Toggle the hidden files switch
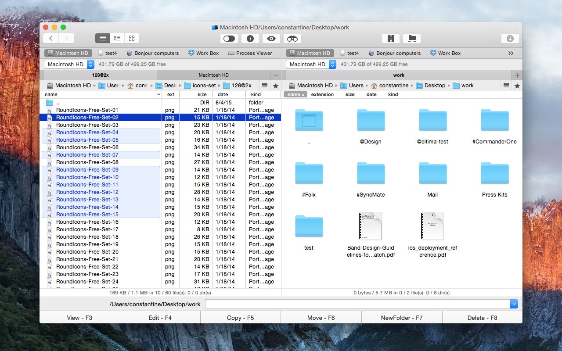 pos(229,39)
